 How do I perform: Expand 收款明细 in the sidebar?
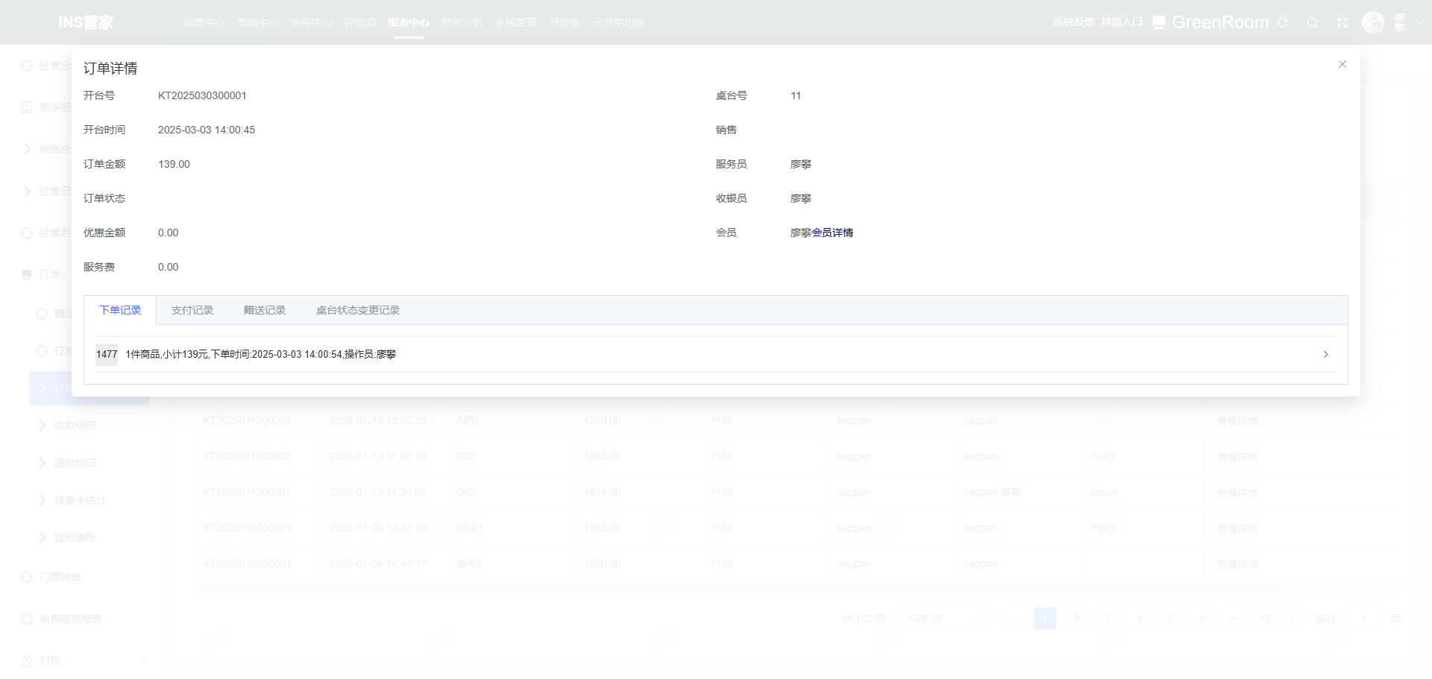[75, 426]
